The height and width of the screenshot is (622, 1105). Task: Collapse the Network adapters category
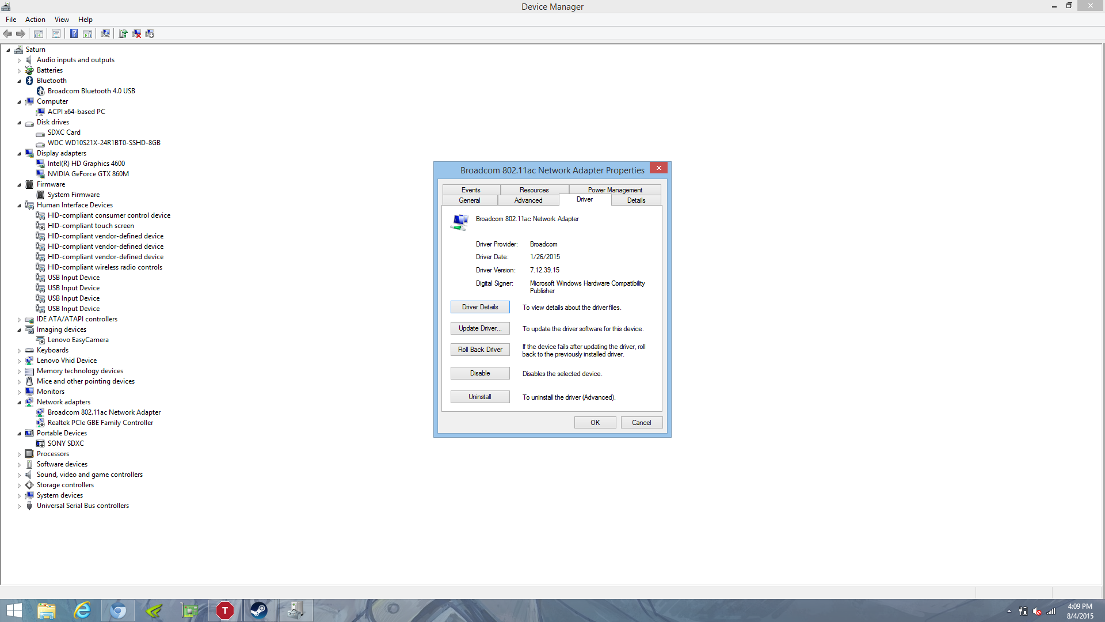coord(19,402)
